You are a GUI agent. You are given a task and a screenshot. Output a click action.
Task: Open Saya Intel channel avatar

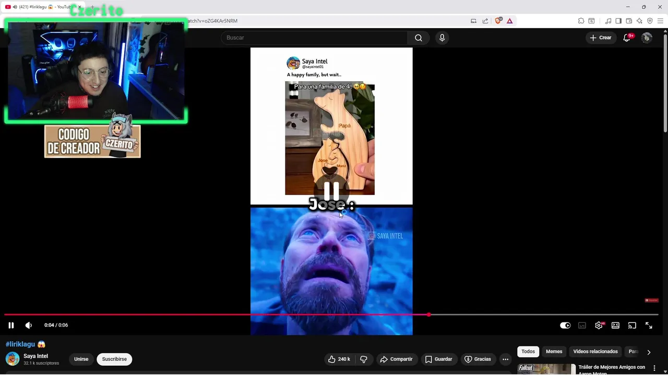13,359
